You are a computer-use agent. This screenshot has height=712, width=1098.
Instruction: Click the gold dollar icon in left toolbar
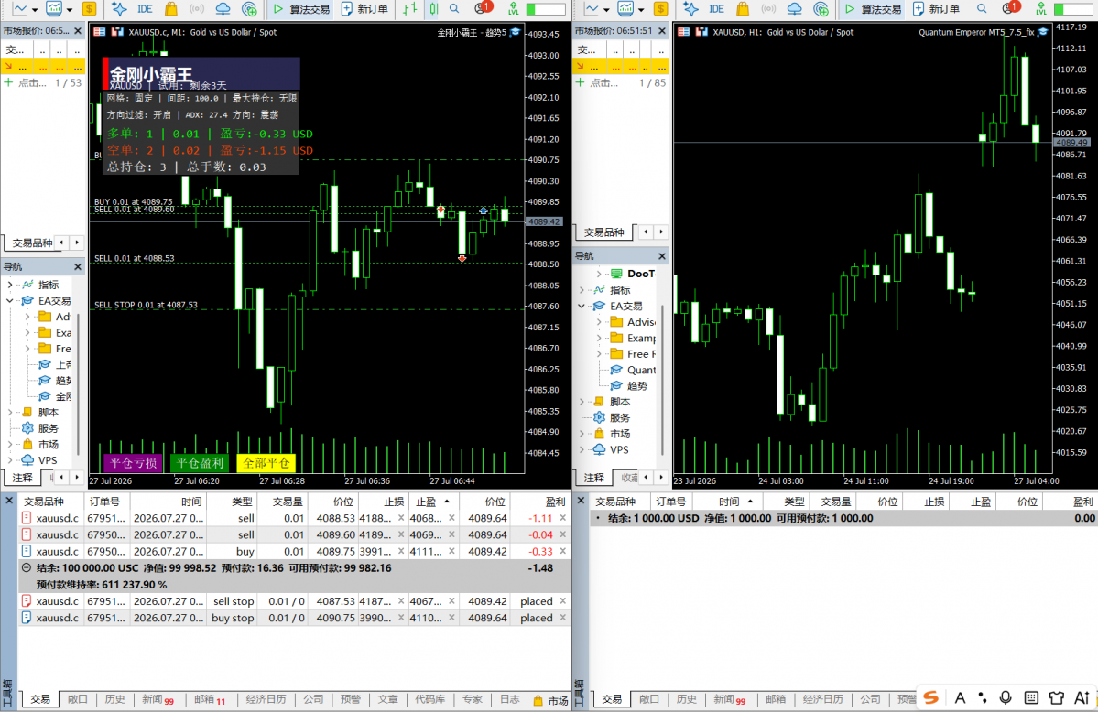point(89,9)
